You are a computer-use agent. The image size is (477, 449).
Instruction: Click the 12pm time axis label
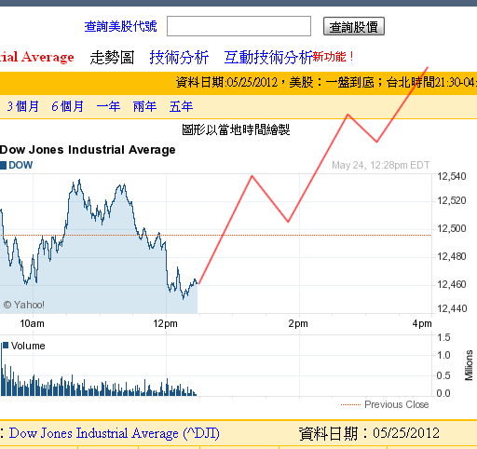[x=165, y=323]
